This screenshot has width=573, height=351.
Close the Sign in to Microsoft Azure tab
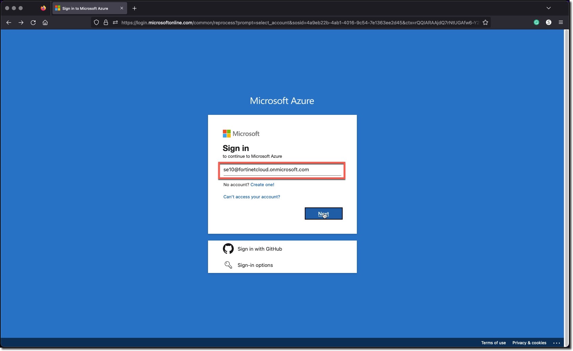point(122,8)
